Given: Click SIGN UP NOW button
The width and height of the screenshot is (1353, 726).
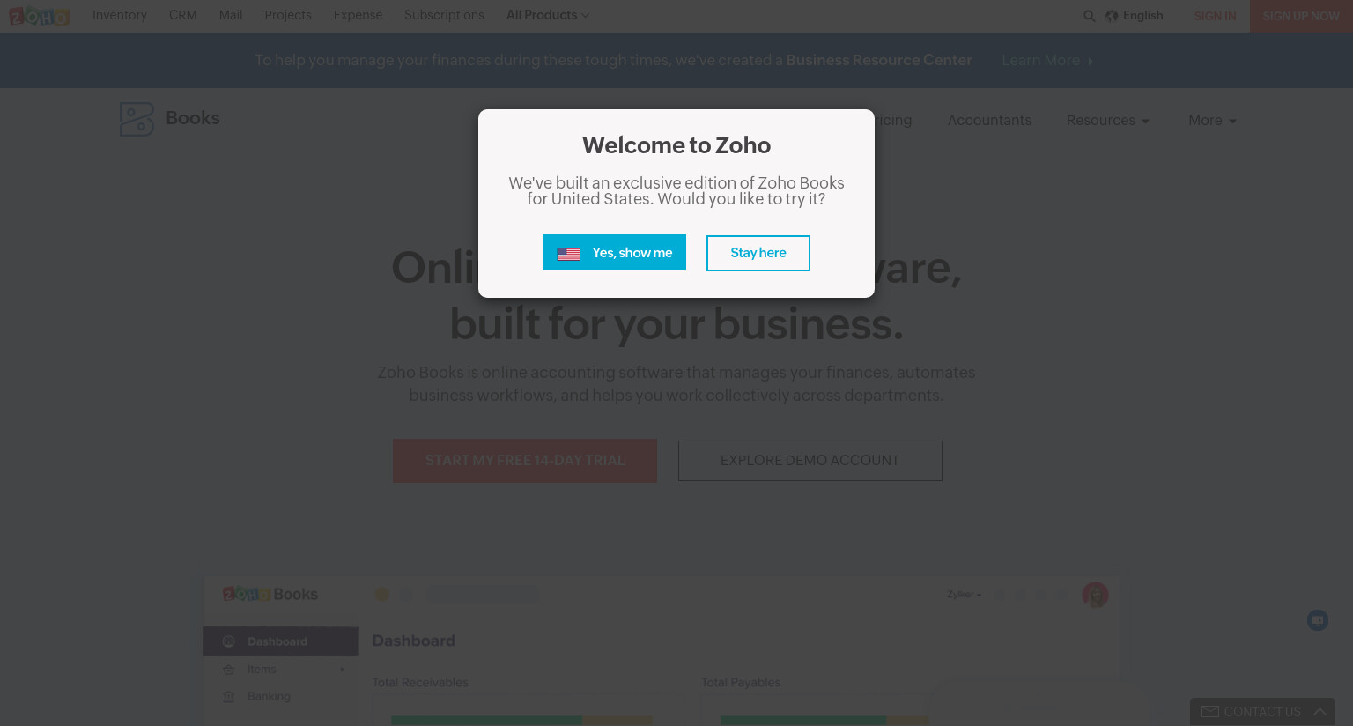Looking at the screenshot, I should tap(1301, 16).
